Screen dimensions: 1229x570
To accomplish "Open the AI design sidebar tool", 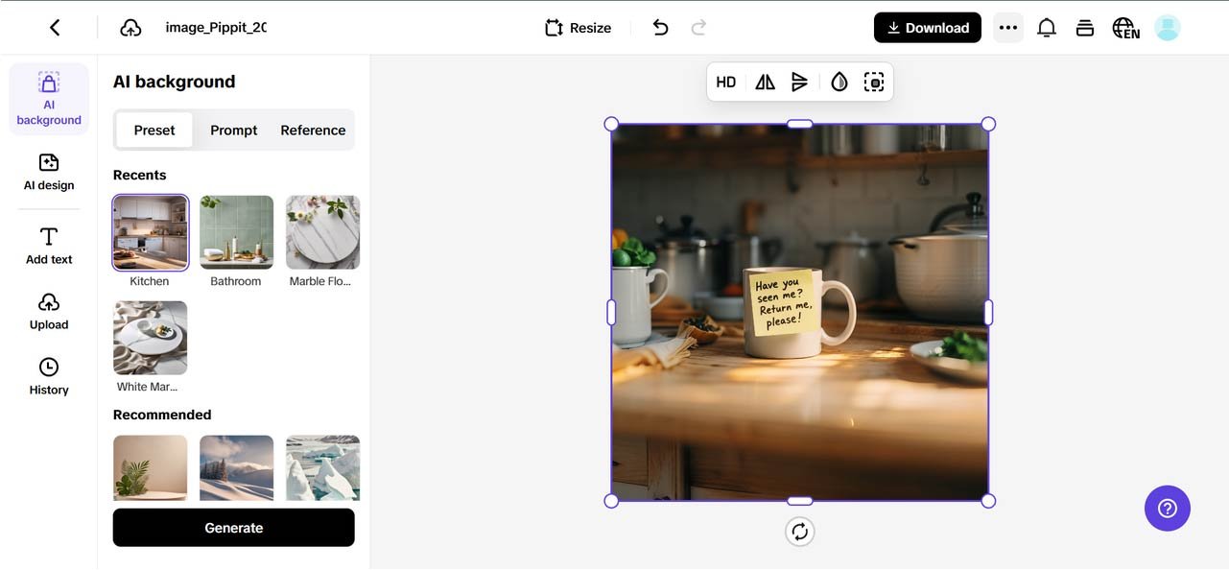I will [x=49, y=172].
